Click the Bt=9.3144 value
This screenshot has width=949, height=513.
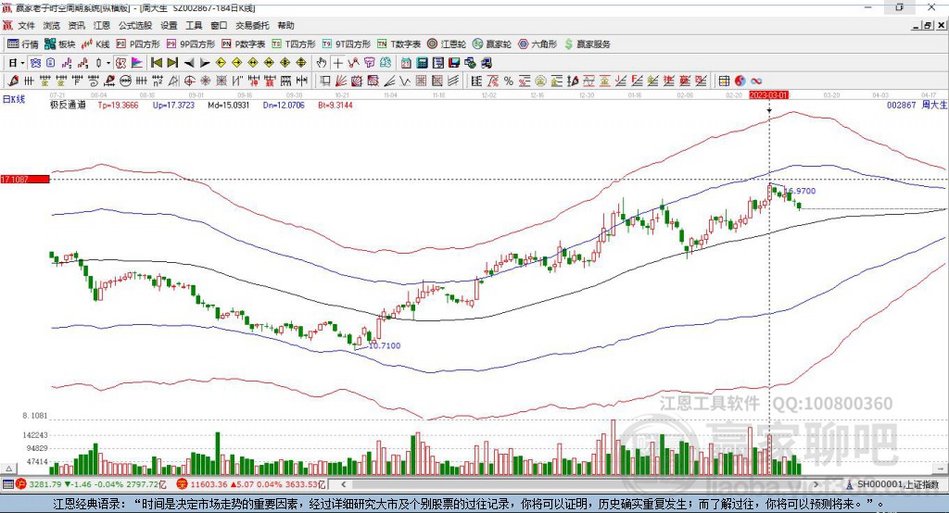335,106
